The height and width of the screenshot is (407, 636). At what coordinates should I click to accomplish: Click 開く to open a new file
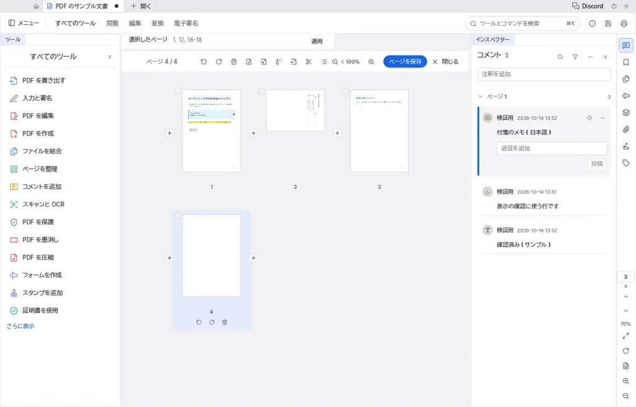click(x=141, y=6)
